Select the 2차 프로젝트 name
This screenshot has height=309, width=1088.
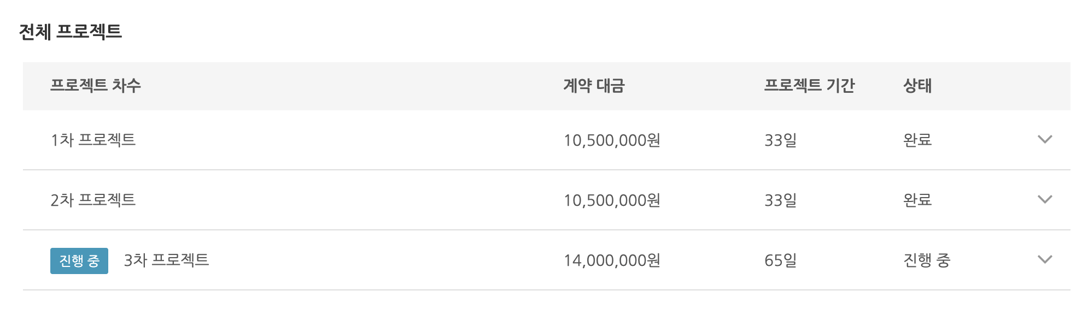[x=93, y=200]
